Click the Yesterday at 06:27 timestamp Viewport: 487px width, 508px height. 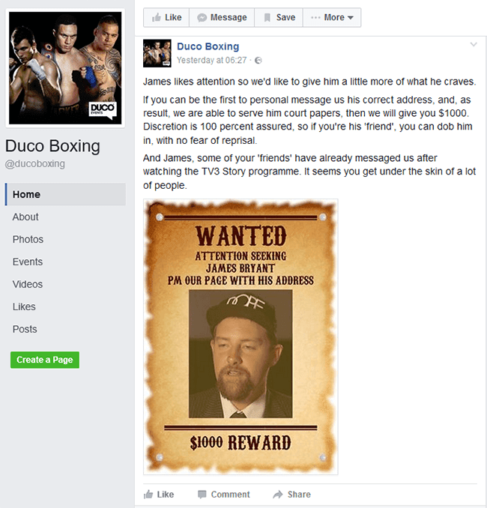coord(211,60)
